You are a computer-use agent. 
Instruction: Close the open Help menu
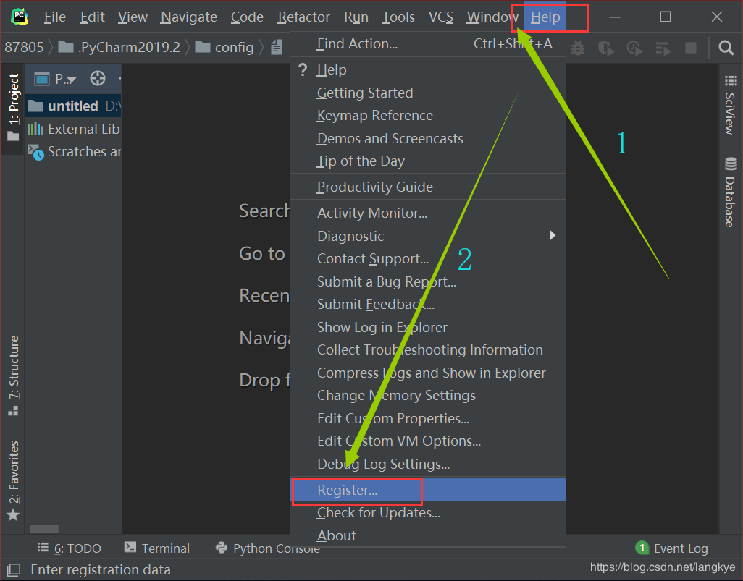pyautogui.click(x=545, y=17)
